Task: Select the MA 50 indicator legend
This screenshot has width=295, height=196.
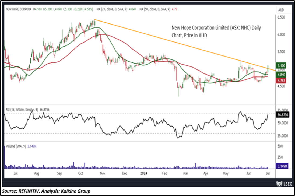Action: (158, 9)
